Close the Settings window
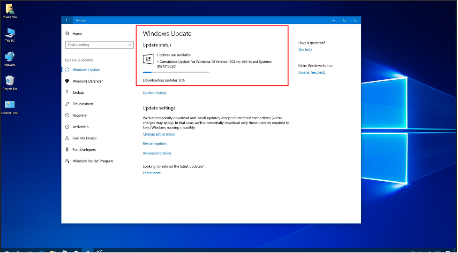The width and height of the screenshot is (458, 253). tap(355, 20)
